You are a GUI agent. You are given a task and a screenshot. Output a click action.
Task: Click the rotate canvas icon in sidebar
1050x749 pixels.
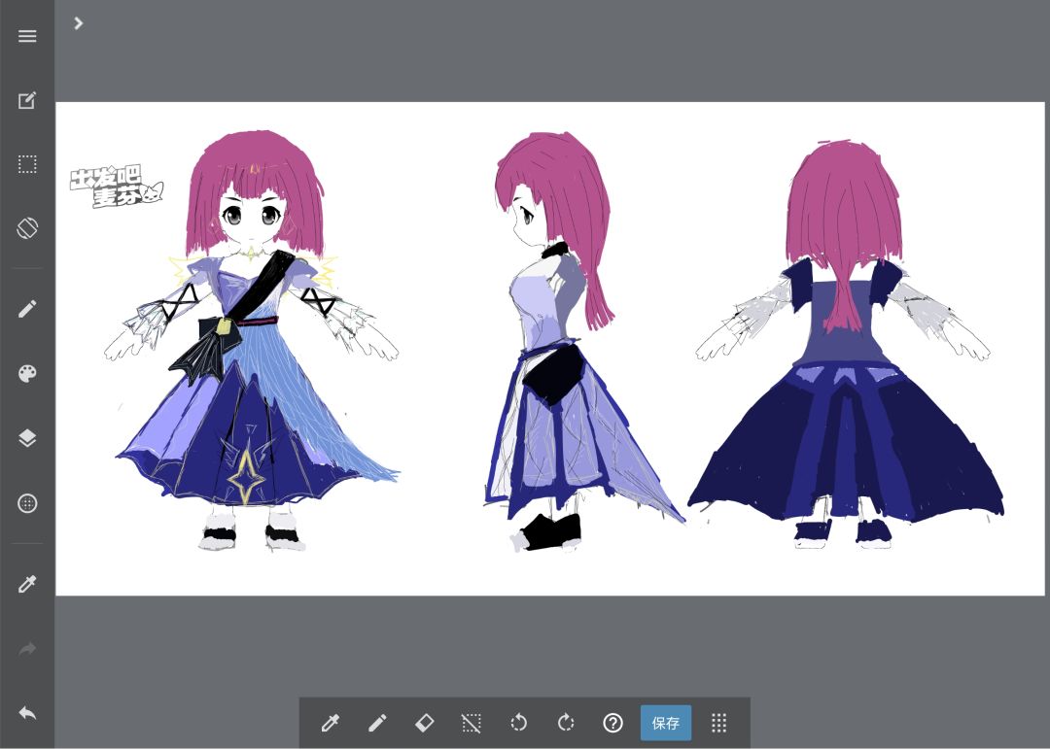click(27, 228)
